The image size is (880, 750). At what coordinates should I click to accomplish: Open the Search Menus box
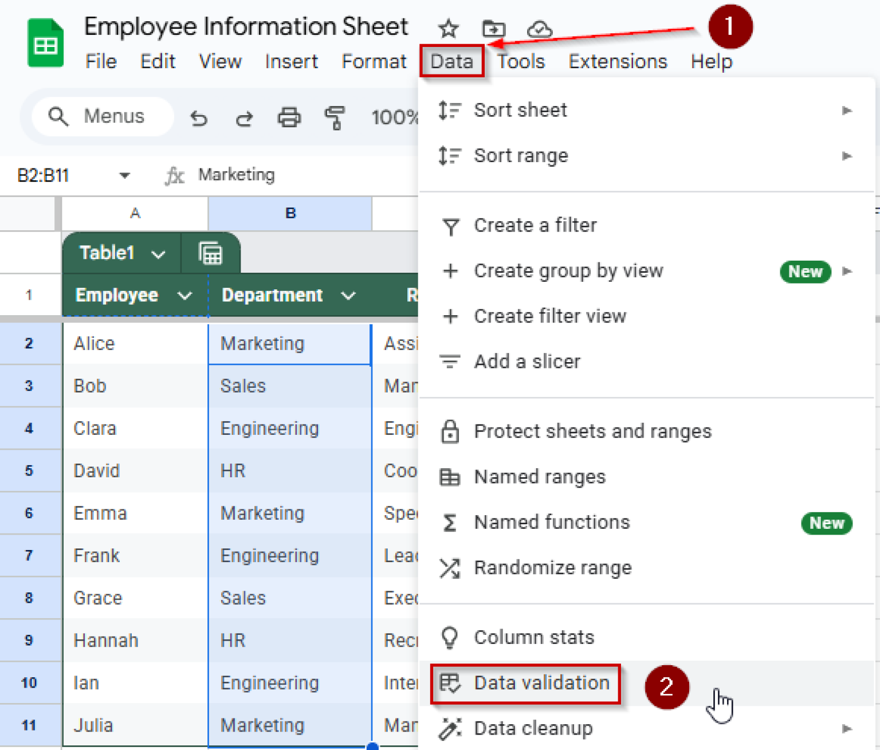point(102,116)
